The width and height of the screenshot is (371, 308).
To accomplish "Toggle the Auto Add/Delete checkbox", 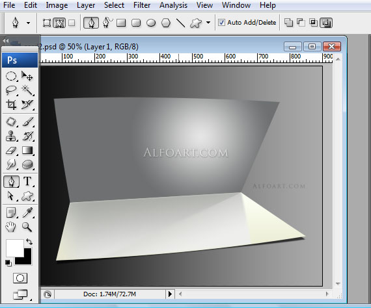I will (x=221, y=23).
